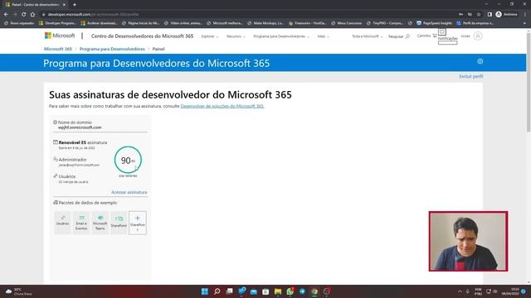Expand Toda a Microsoft menu
The width and height of the screenshot is (531, 298).
coord(367,36)
